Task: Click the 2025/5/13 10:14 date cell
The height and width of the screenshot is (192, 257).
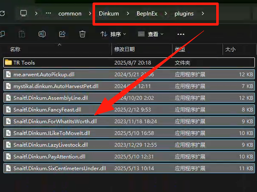Action: [x=134, y=168]
